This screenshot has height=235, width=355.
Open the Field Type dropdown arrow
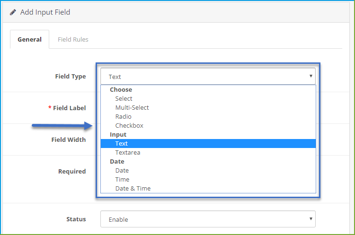click(x=311, y=76)
